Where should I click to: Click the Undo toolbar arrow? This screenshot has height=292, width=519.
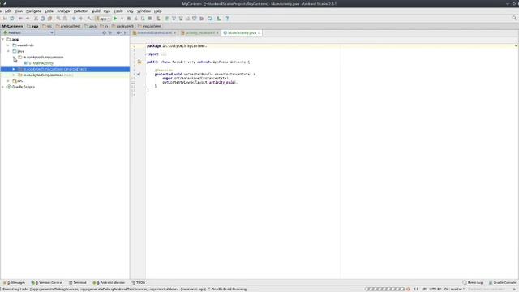point(20,19)
